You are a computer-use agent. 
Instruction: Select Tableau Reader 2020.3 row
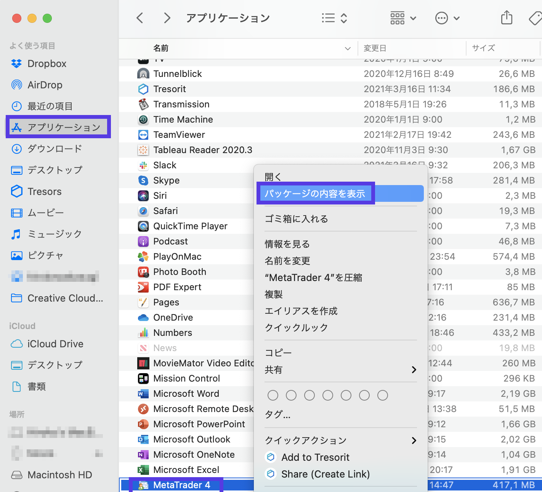coord(330,150)
